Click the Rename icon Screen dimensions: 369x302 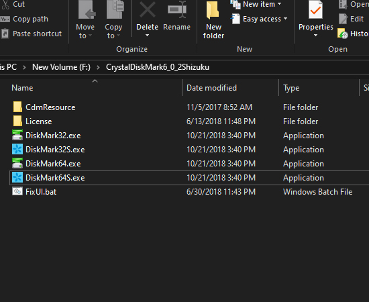pos(177,9)
